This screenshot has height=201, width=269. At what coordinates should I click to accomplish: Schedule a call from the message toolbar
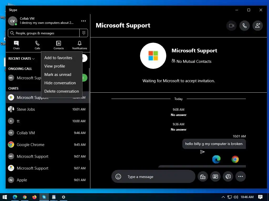pyautogui.click(x=228, y=177)
